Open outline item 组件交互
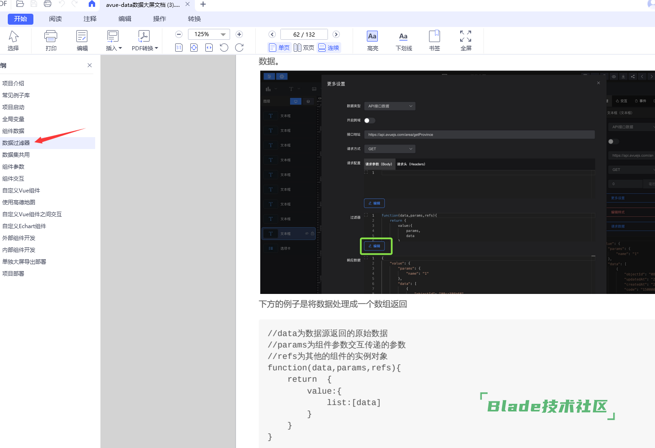Viewport: 655px width, 448px height. [13, 178]
